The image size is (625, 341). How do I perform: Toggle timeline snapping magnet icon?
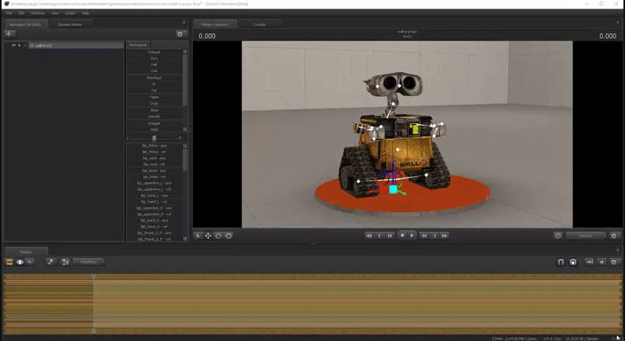click(561, 262)
